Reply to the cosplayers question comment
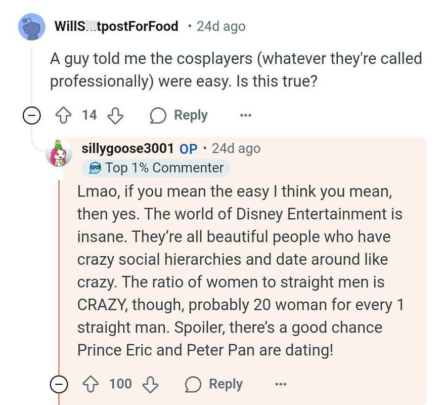Image resolution: width=445 pixels, height=405 pixels. [x=190, y=115]
